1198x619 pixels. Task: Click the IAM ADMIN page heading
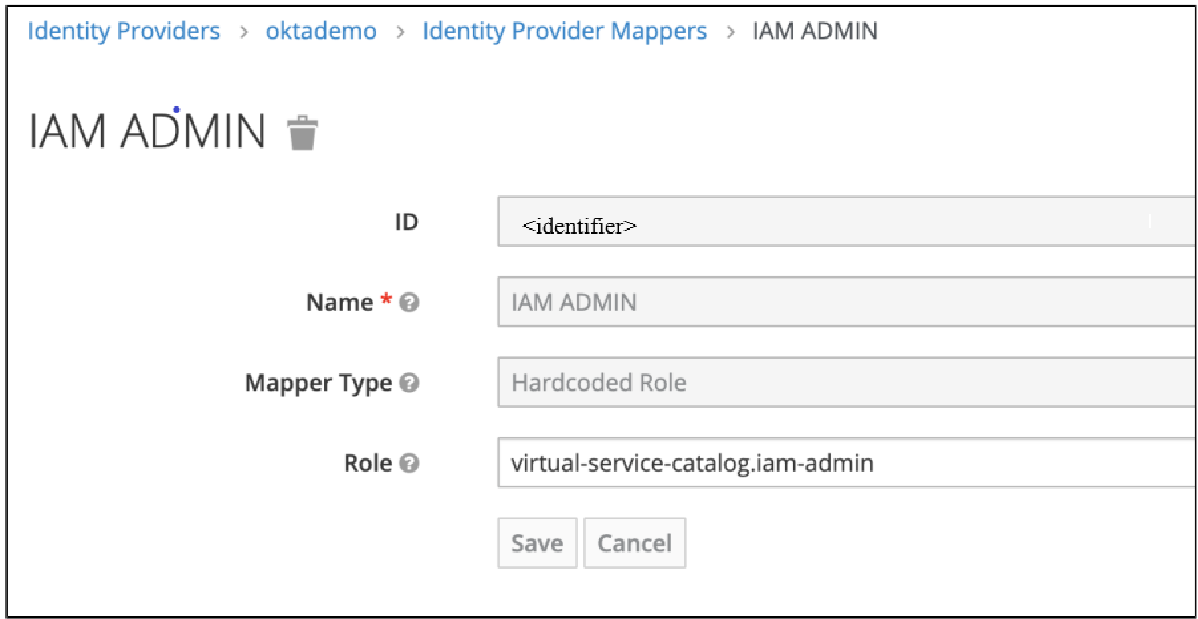click(148, 131)
